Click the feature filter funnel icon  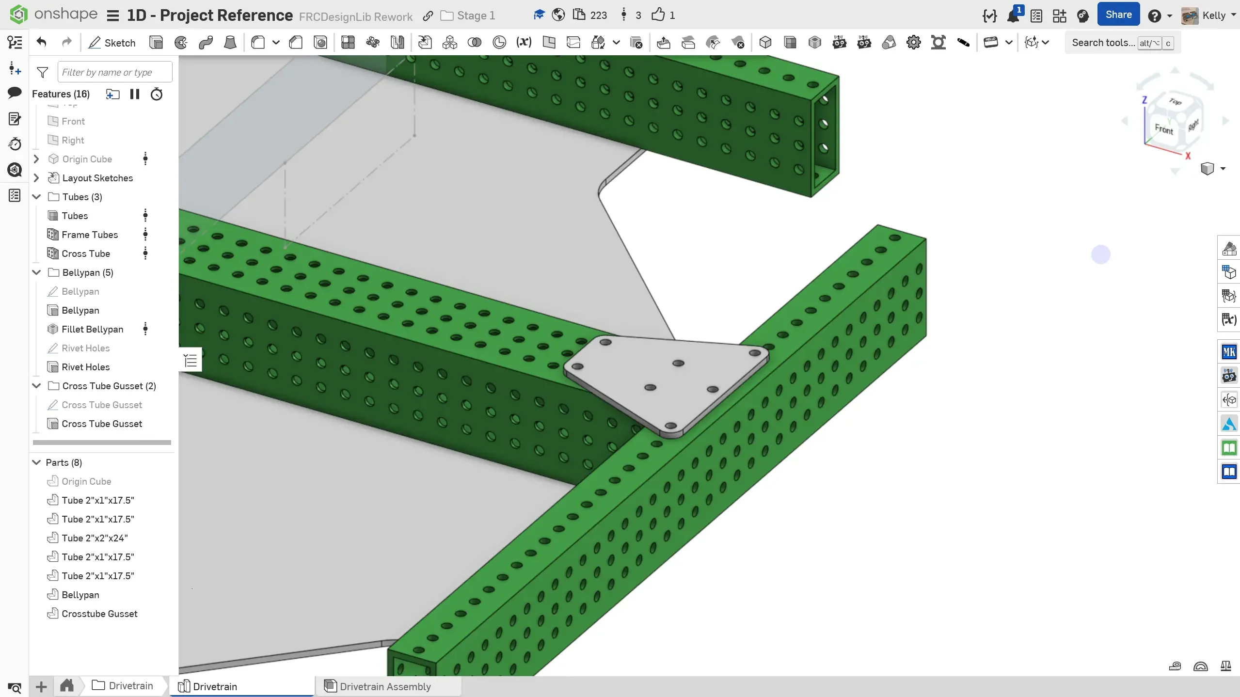pyautogui.click(x=43, y=72)
